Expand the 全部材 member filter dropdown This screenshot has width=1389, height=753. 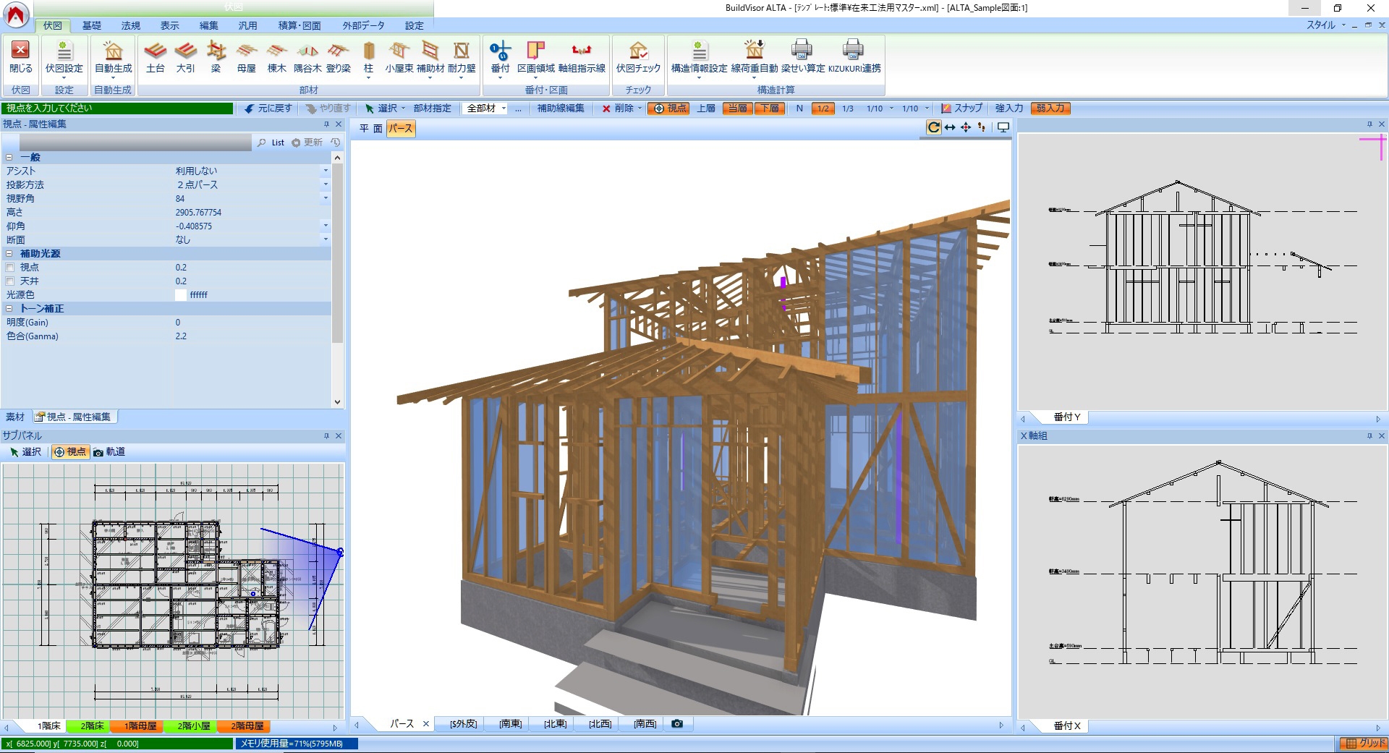click(504, 109)
